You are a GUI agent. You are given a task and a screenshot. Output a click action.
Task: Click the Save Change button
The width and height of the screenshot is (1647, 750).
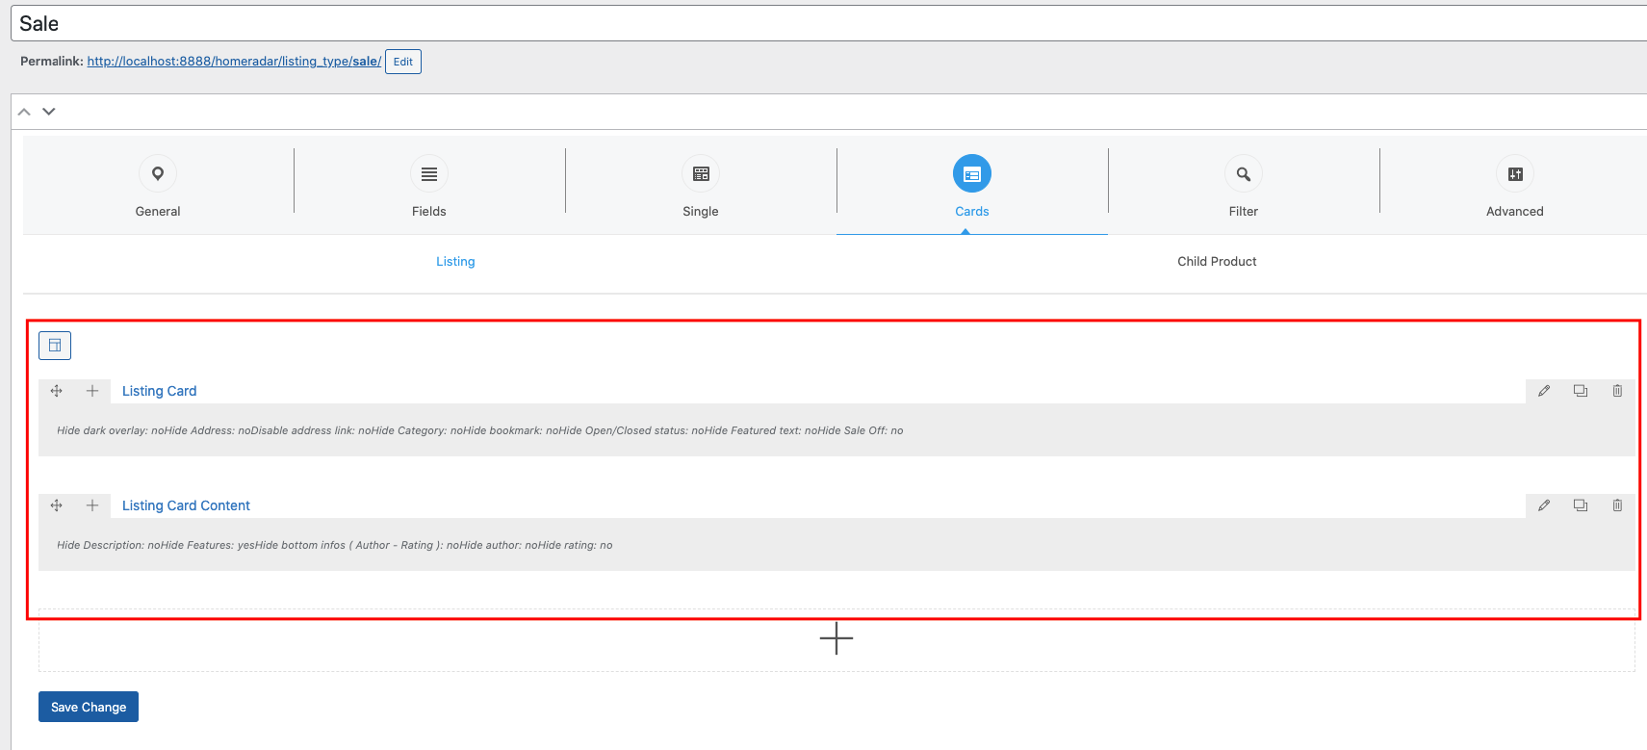pyautogui.click(x=89, y=707)
